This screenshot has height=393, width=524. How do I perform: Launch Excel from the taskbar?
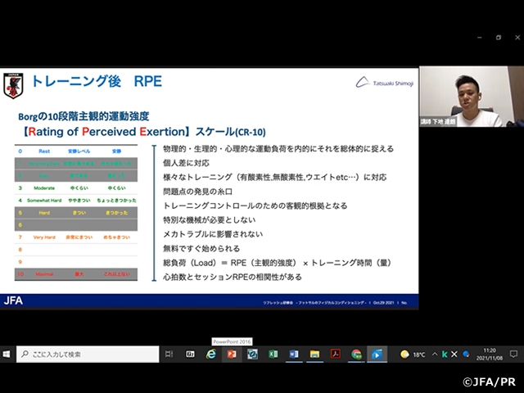click(273, 355)
